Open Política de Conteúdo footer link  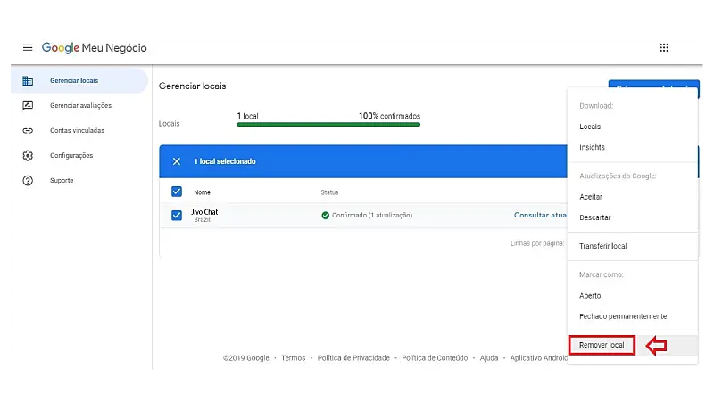435,358
